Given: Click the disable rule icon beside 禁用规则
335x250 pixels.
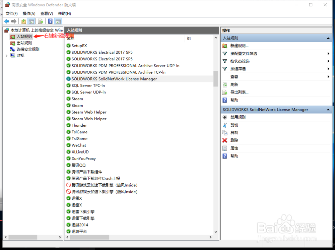Looking at the screenshot, I should [x=225, y=117].
